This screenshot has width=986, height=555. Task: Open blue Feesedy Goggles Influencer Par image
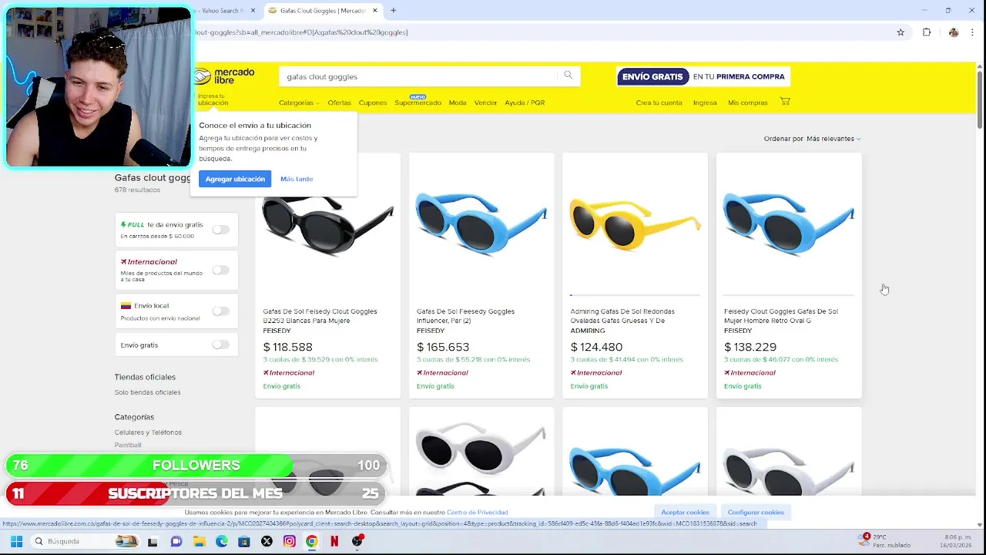point(481,224)
